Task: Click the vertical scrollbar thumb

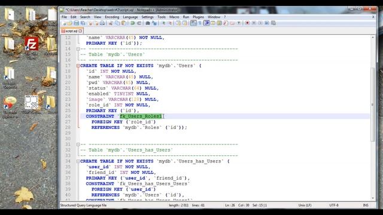Action: (x=373, y=105)
